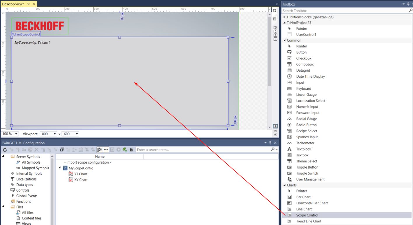This screenshot has height=225, width=413.
Task: Click the green add icon beside the lock
Action: 125,150
